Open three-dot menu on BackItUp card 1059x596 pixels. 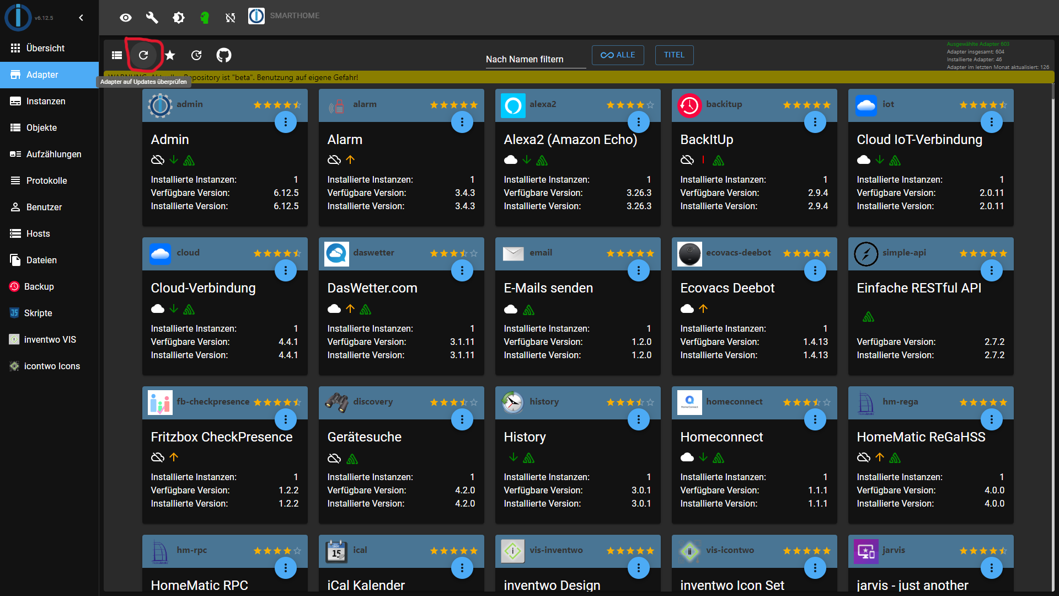815,122
